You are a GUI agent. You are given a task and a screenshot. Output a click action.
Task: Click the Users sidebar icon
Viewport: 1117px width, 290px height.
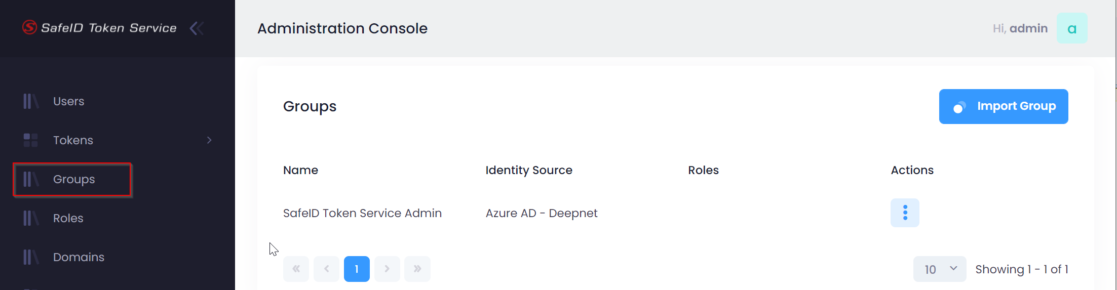click(30, 101)
